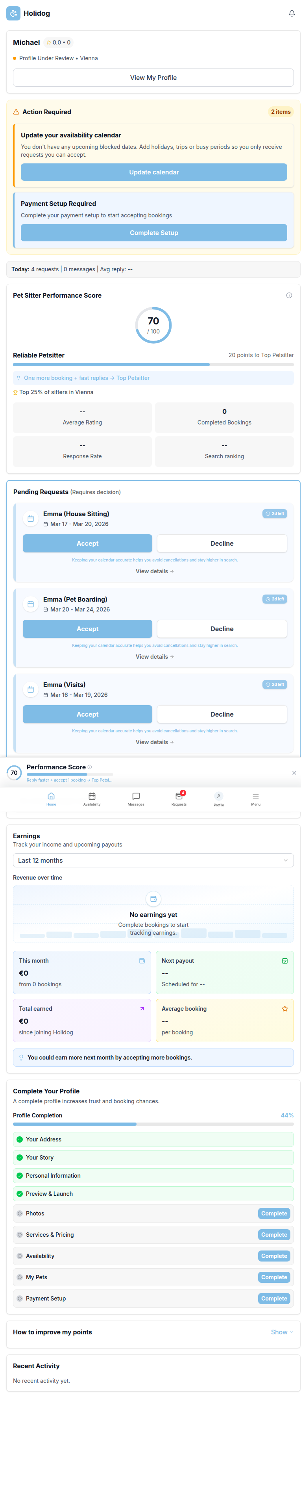Complete the Payment Setup profile step
The height and width of the screenshot is (1508, 301).
274,1299
